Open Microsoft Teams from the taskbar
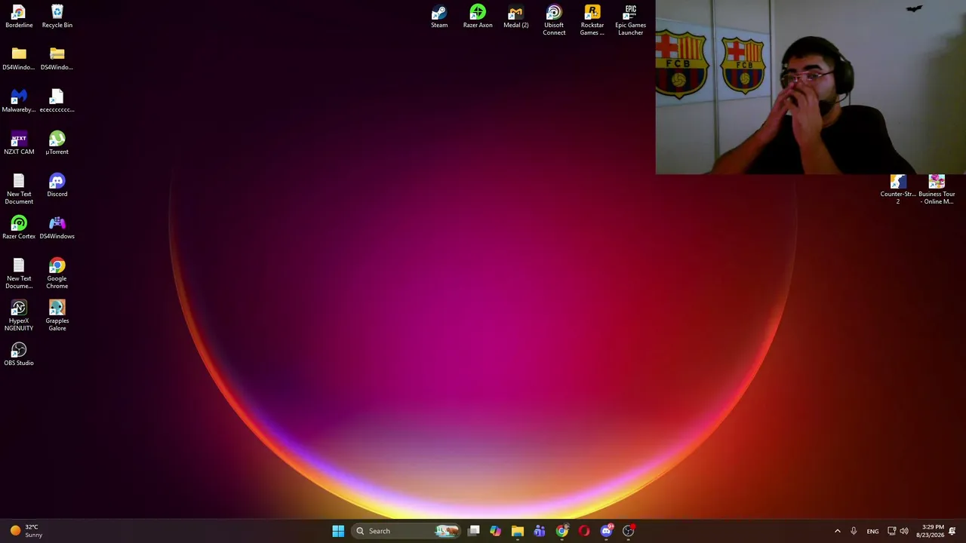Image resolution: width=966 pixels, height=543 pixels. click(x=540, y=531)
